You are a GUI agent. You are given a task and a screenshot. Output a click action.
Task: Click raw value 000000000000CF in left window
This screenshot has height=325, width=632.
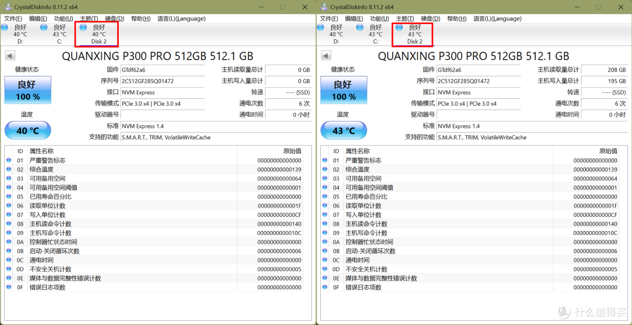(279, 215)
